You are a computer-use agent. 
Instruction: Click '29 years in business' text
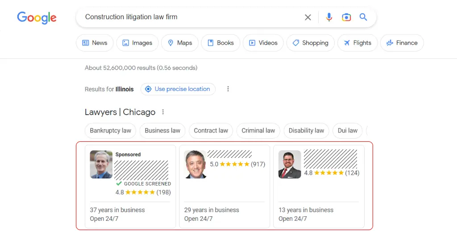[212, 210]
